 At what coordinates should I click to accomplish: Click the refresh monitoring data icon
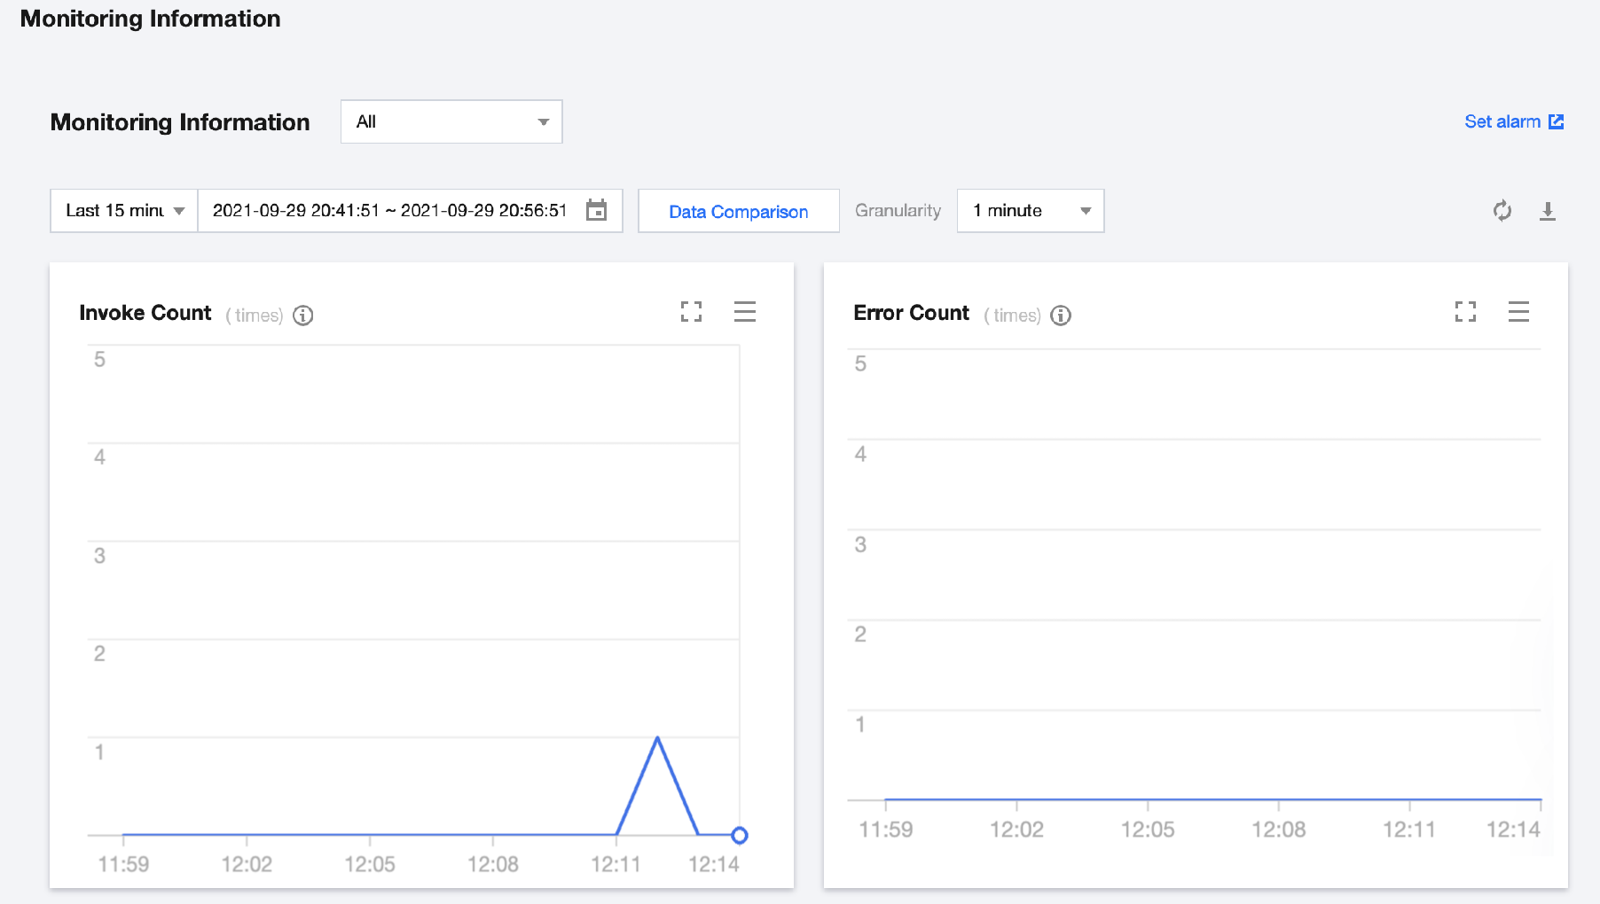tap(1502, 211)
